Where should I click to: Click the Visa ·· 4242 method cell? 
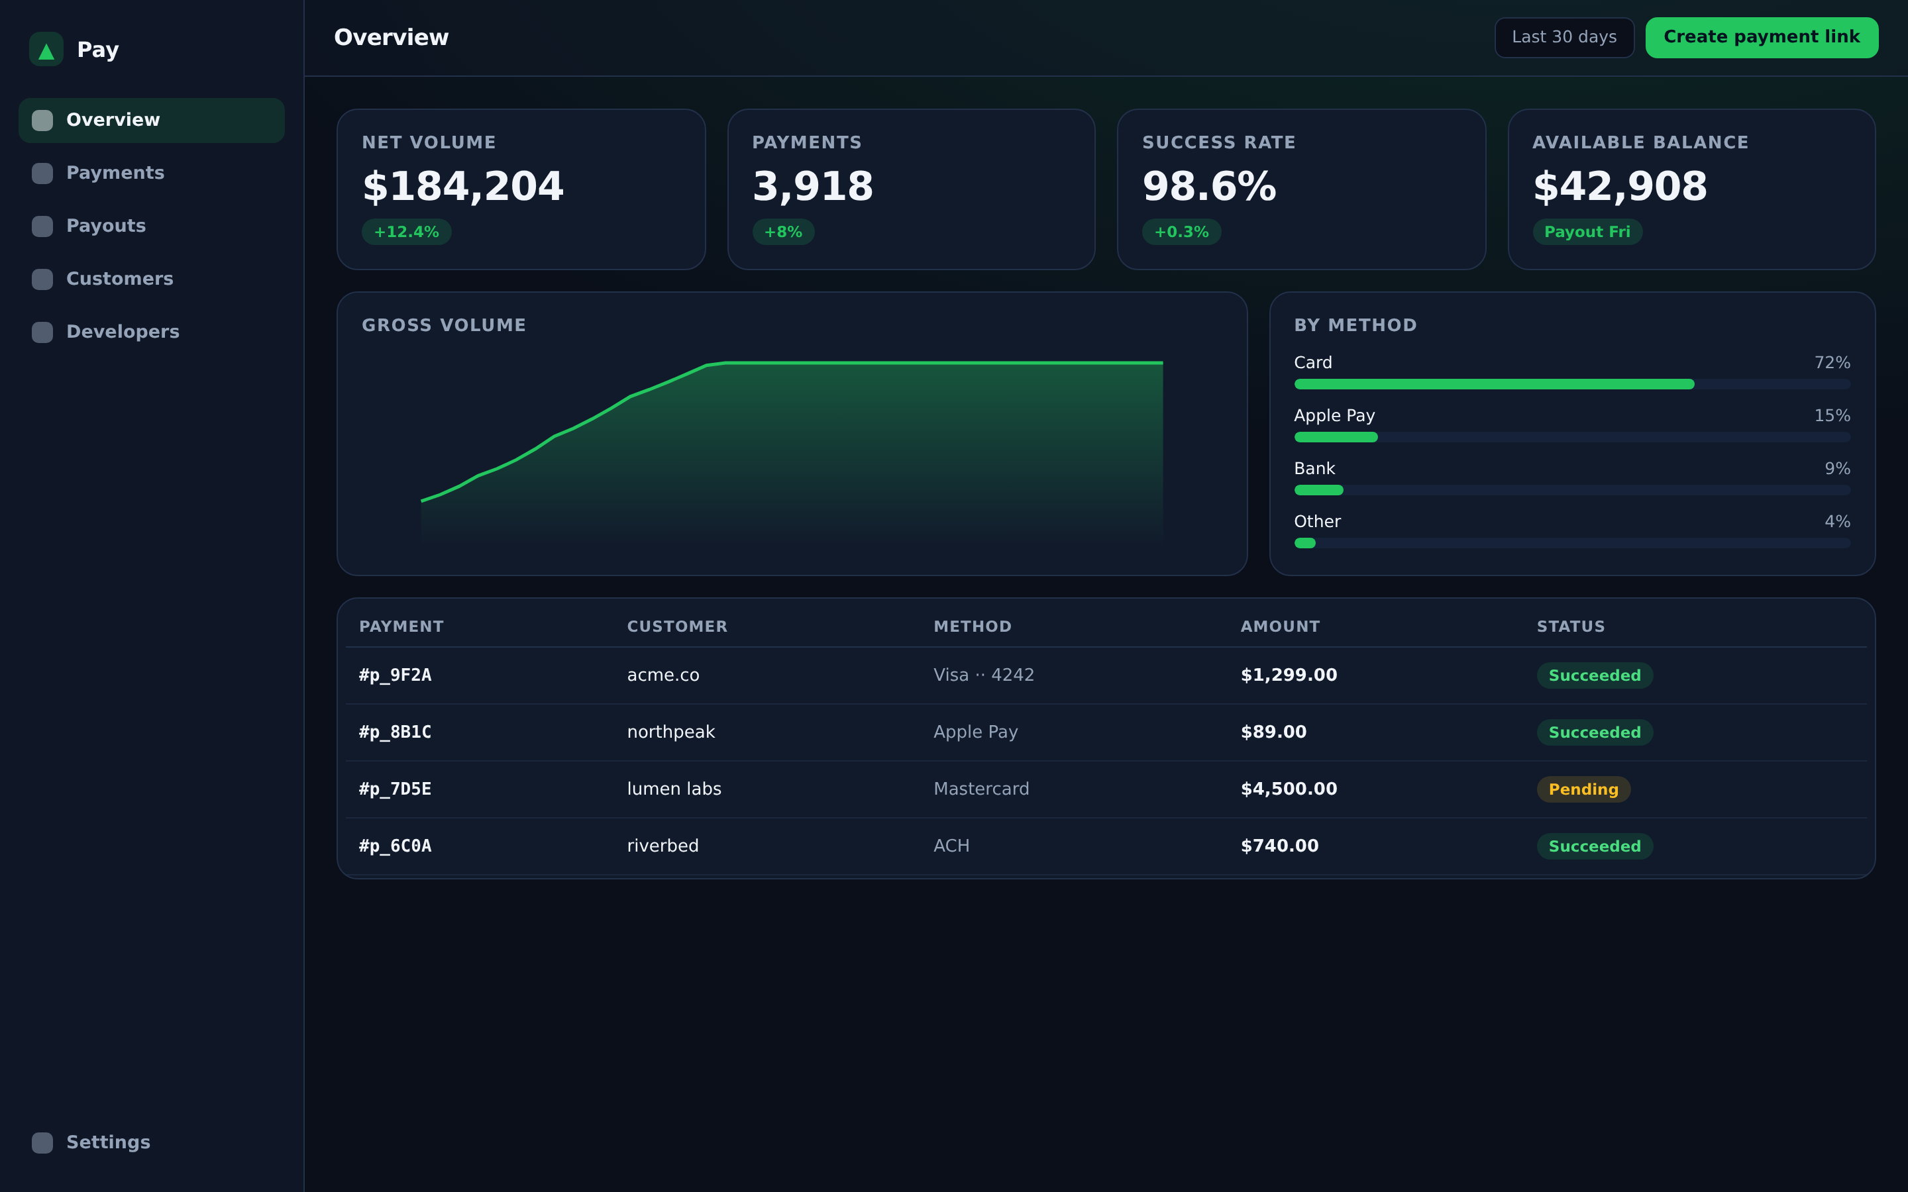click(983, 675)
